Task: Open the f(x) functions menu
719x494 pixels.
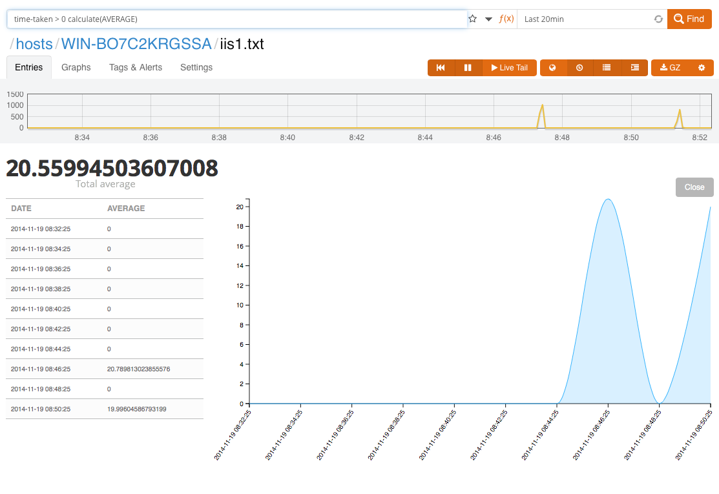Action: (506, 19)
